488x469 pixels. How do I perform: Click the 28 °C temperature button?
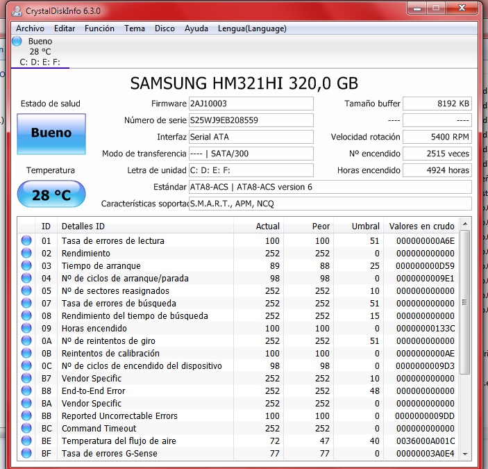click(51, 194)
